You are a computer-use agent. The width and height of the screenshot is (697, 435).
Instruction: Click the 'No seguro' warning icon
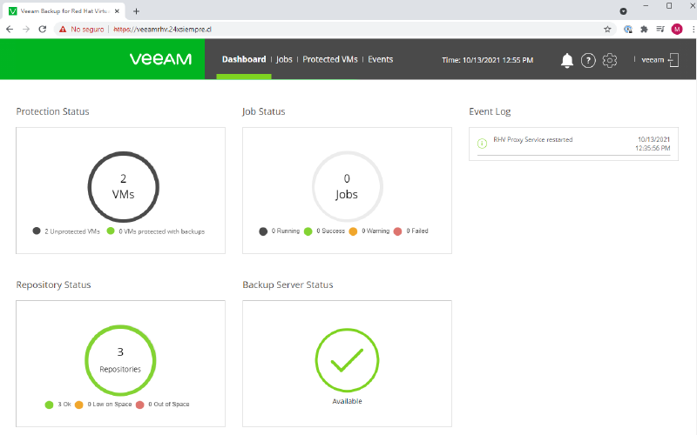click(63, 30)
